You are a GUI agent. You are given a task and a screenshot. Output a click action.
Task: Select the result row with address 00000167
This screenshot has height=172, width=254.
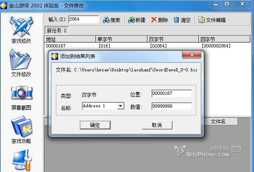coord(147,46)
